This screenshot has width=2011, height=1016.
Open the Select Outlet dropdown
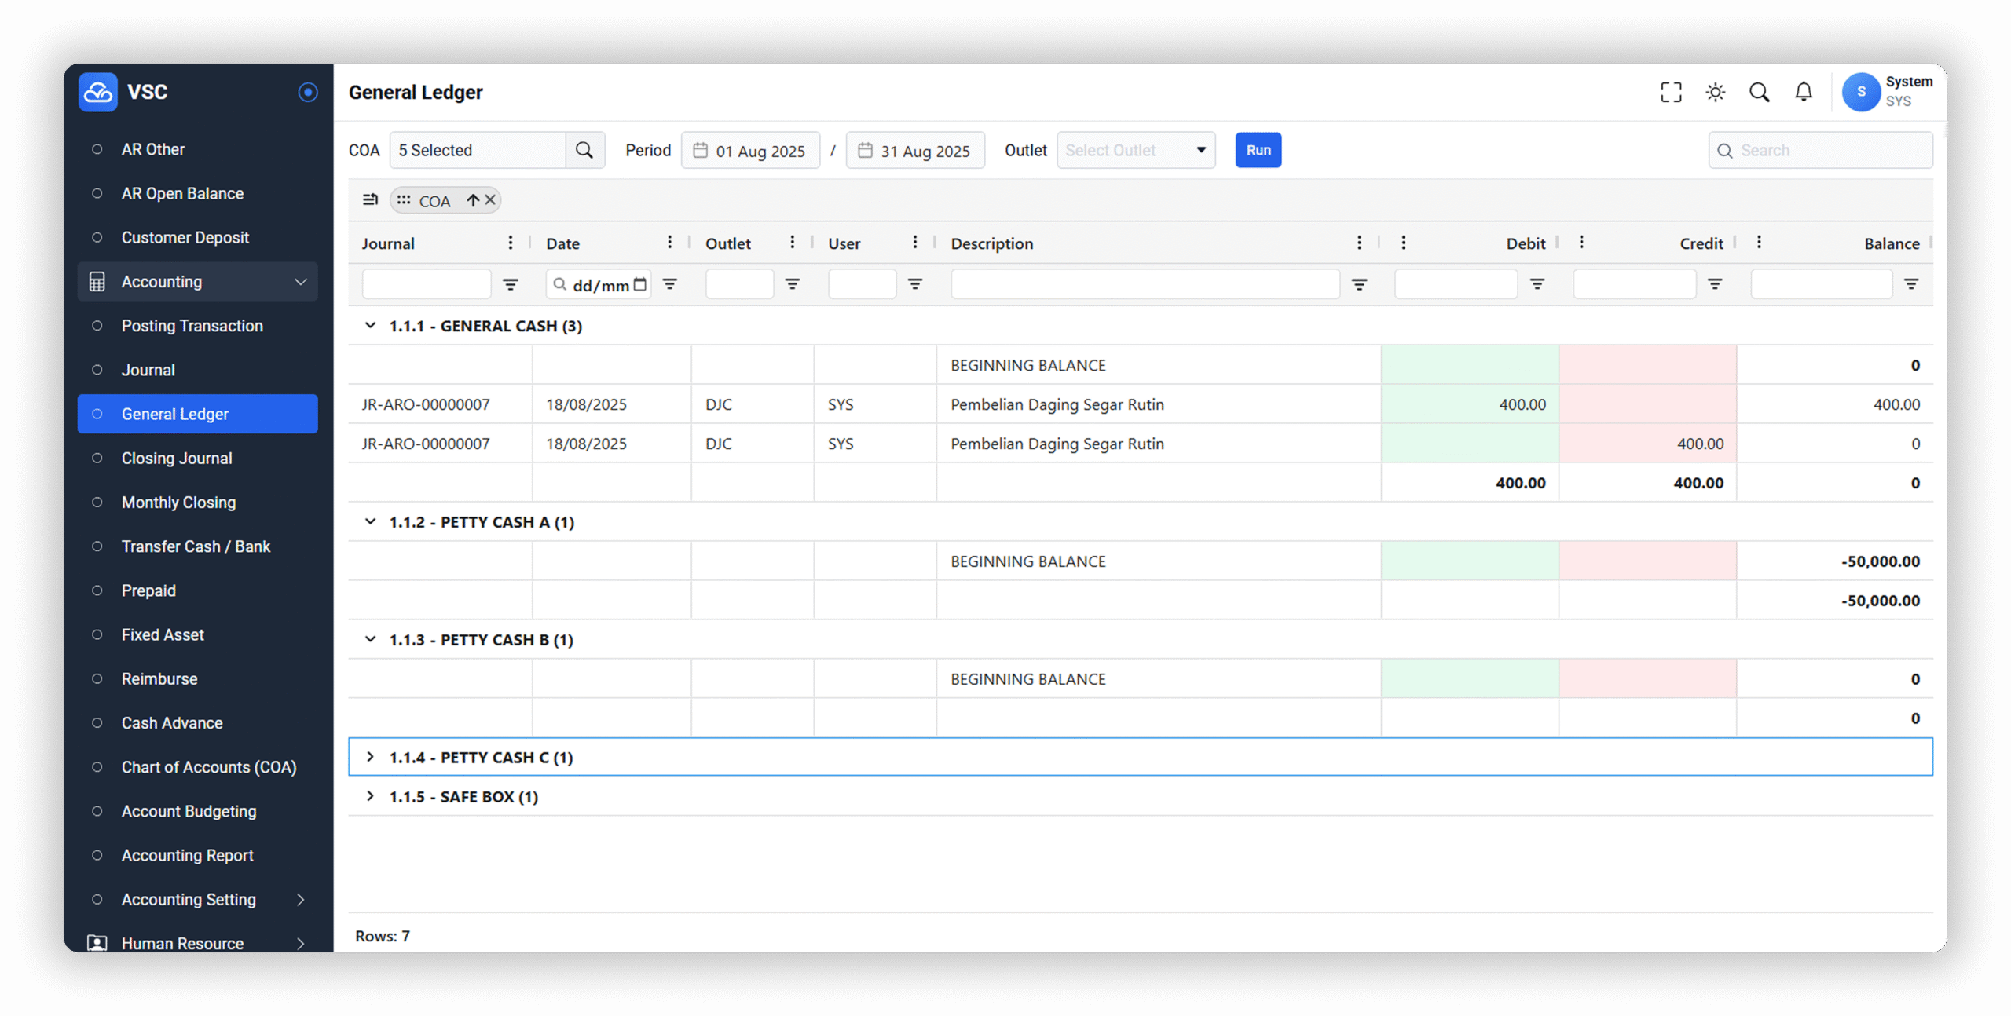click(1136, 150)
